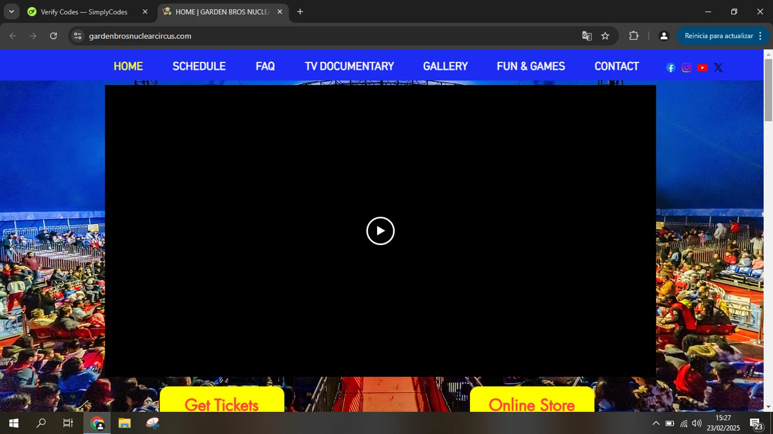Check the battery status icon
The image size is (773, 434).
point(669,424)
